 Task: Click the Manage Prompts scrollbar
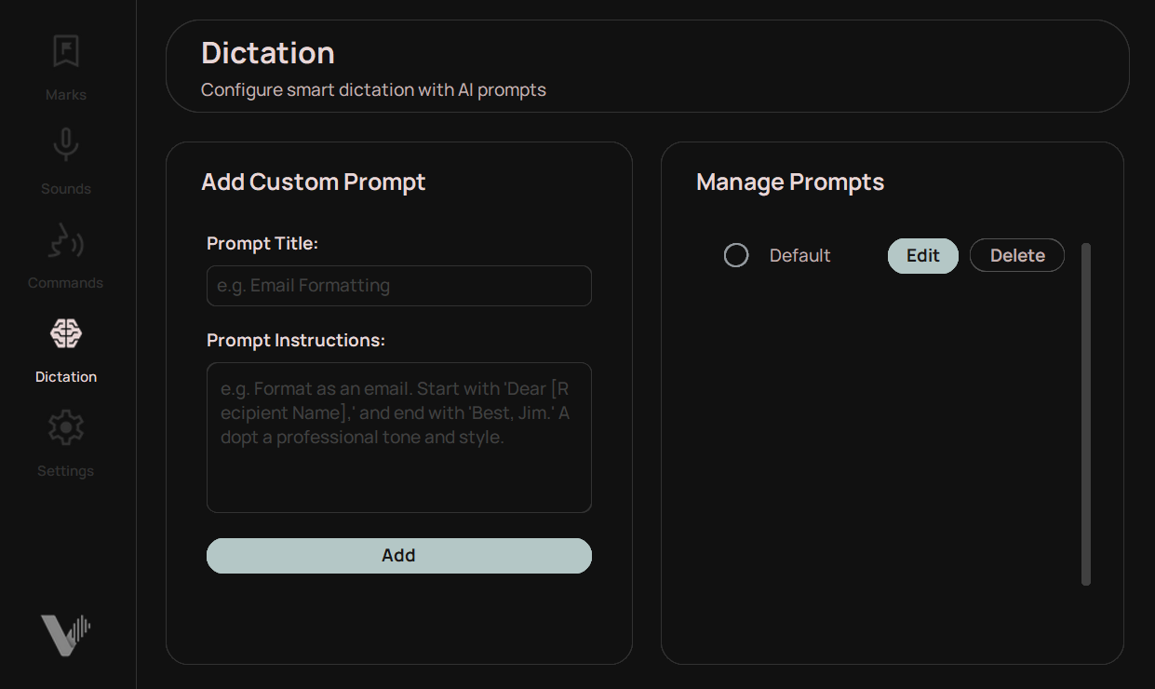(x=1086, y=410)
